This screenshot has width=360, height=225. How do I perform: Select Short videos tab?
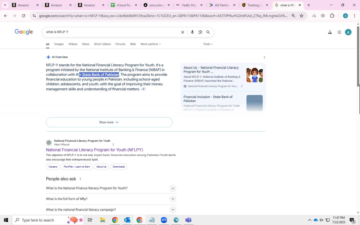point(102,44)
